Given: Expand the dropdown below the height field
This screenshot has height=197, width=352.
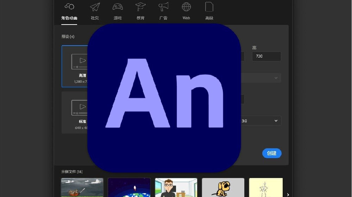Looking at the screenshot, I should pyautogui.click(x=261, y=78).
